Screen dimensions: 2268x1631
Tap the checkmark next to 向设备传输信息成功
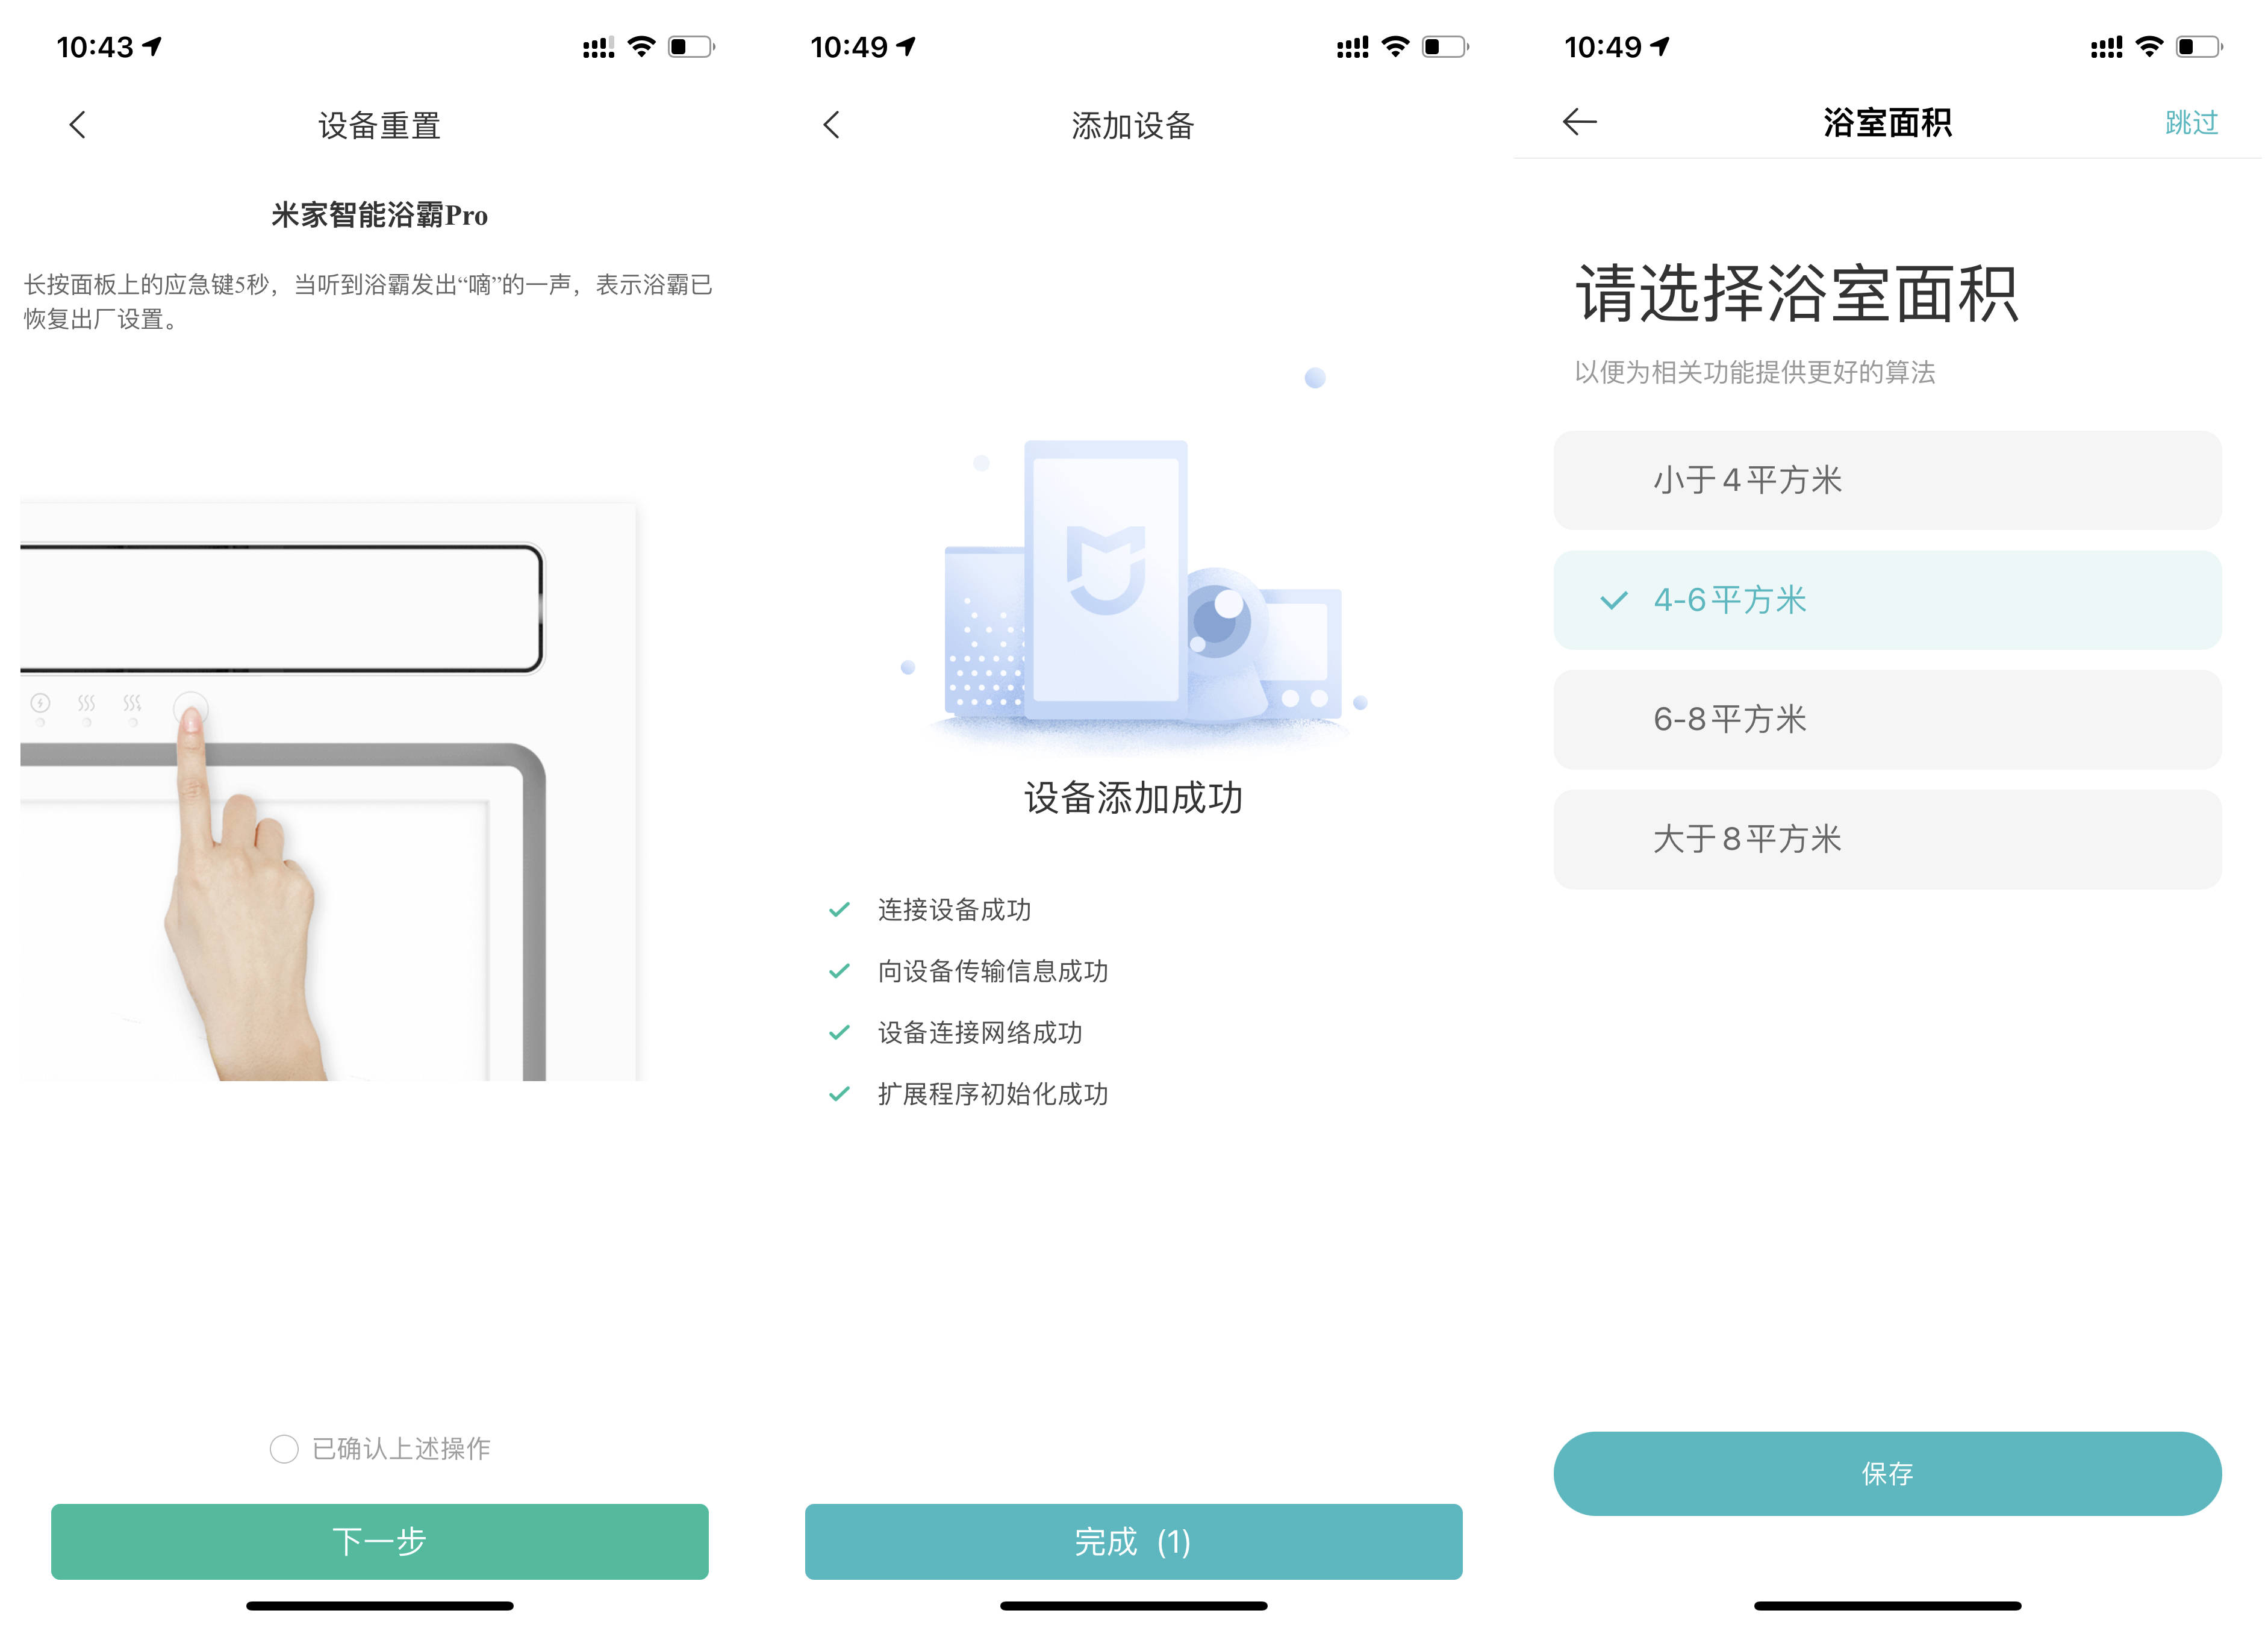839,971
